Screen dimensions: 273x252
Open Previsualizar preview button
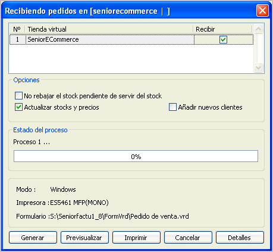pyautogui.click(x=84, y=238)
